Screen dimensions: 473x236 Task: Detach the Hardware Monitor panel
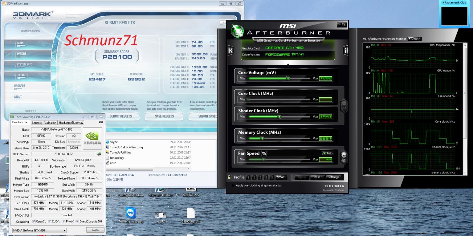click(414, 39)
